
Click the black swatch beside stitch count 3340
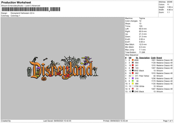[133, 91]
